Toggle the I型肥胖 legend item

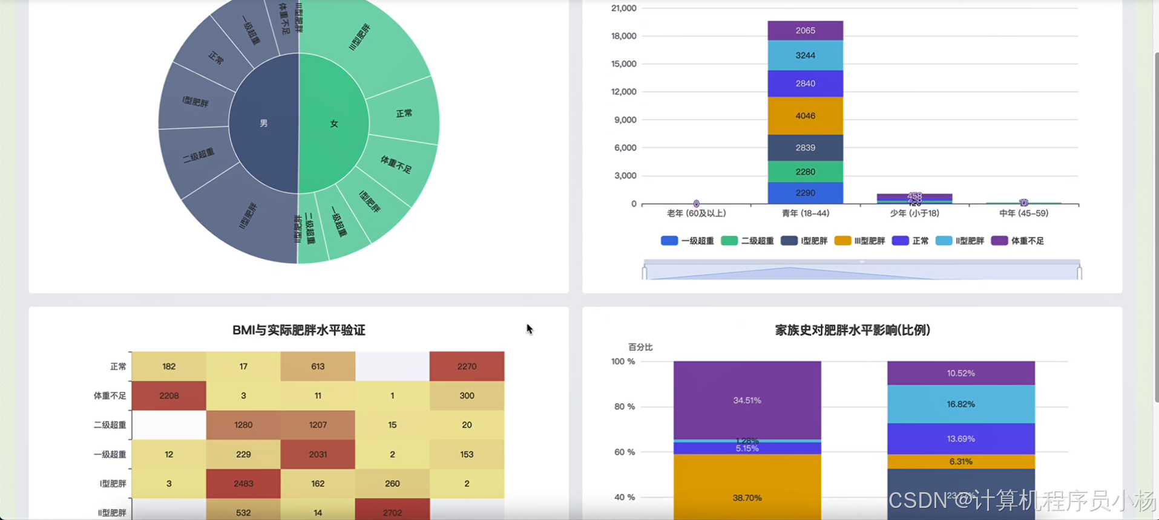point(804,241)
